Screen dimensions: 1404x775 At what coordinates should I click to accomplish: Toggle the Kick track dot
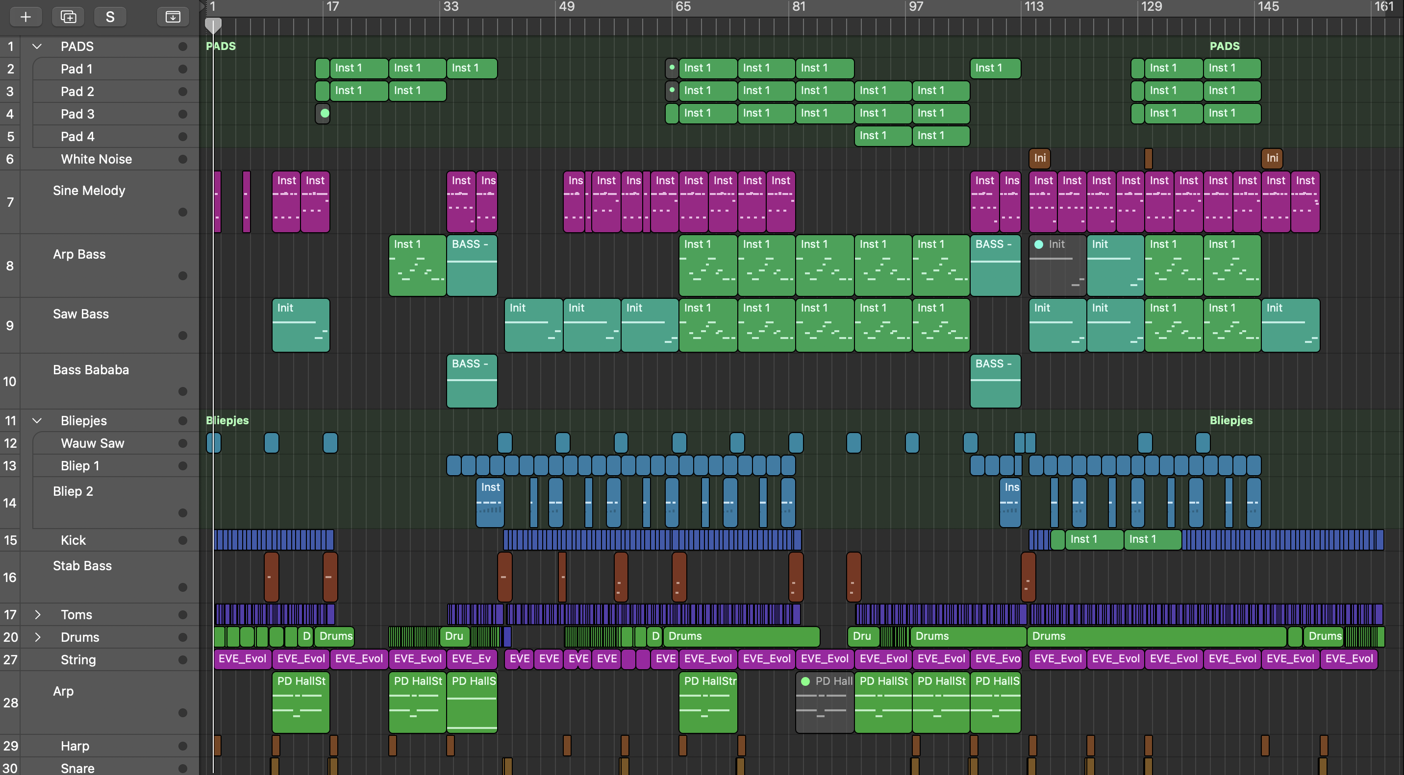[x=182, y=540]
